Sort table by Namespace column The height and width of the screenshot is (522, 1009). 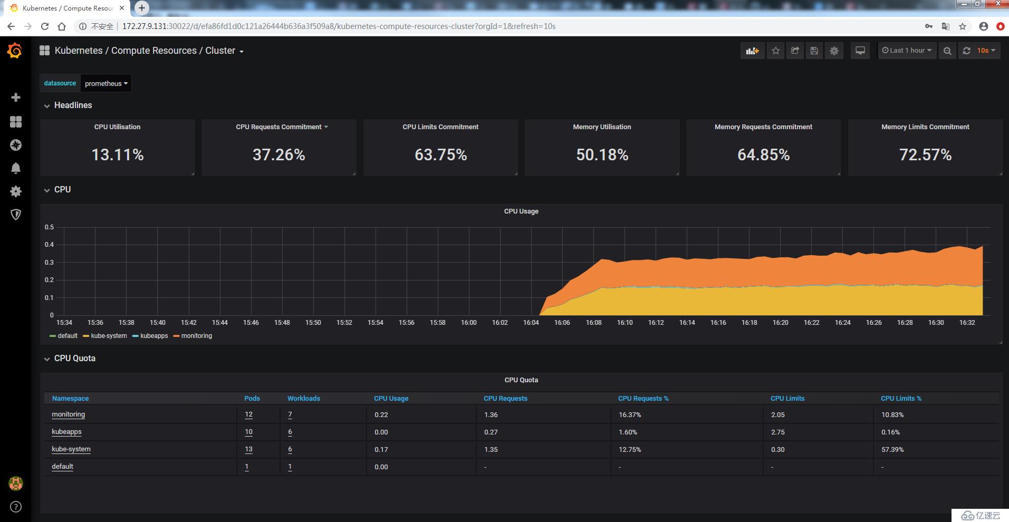tap(70, 399)
